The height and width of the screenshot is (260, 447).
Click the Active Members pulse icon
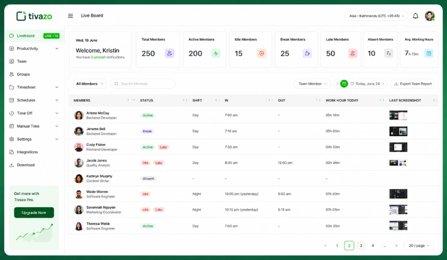[216, 53]
